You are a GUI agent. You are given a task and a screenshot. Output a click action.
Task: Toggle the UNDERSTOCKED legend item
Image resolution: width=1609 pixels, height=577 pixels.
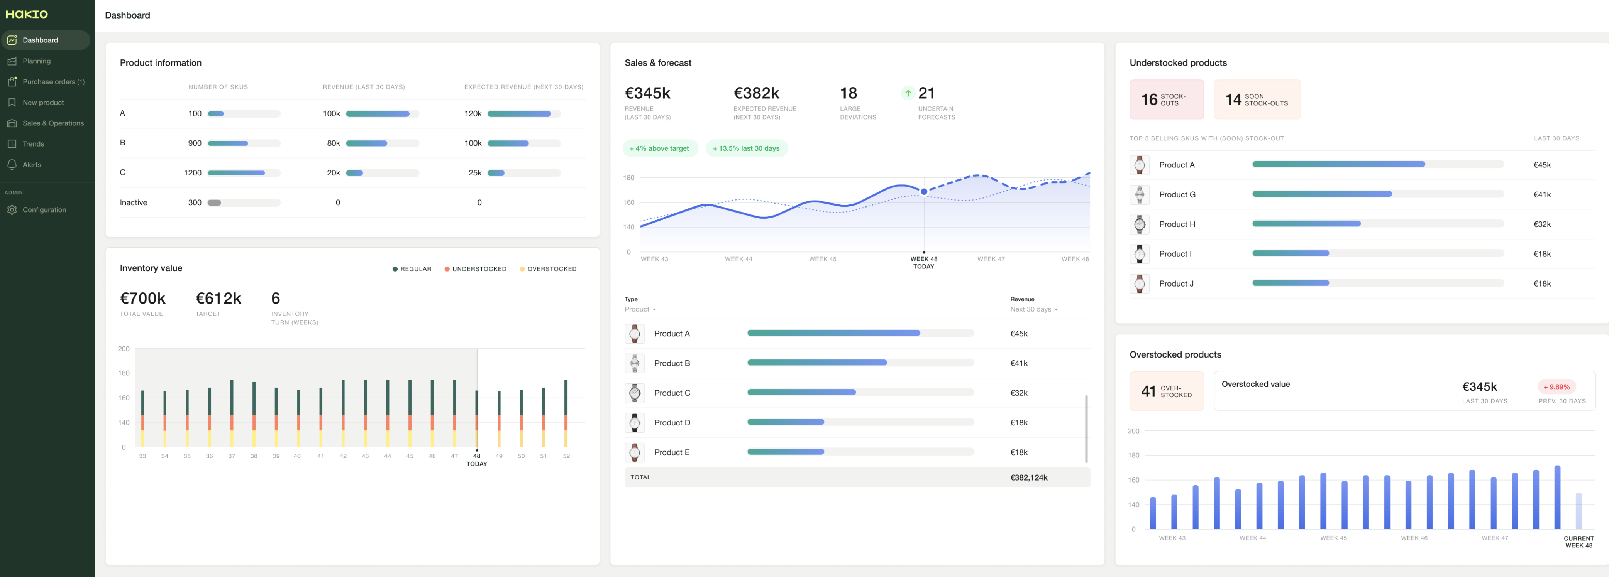pyautogui.click(x=475, y=268)
